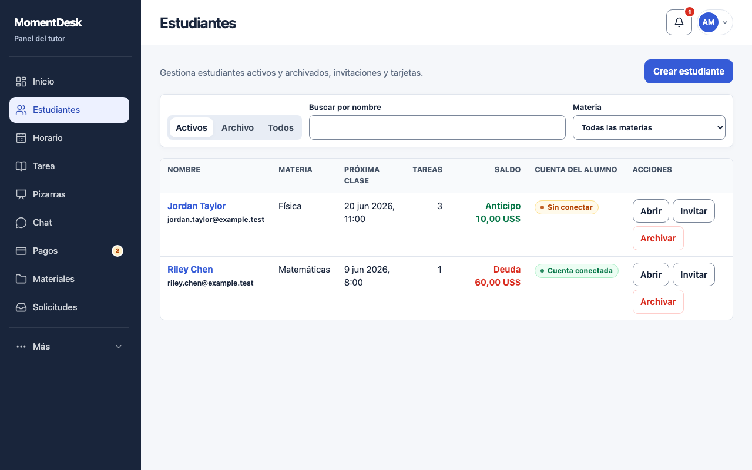Click the email riley.chen@example.test
Image resolution: width=752 pixels, height=470 pixels.
coord(210,283)
